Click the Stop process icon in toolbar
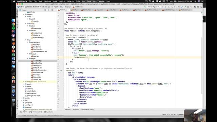Screen dimensions: 217x122 (175, 7)
